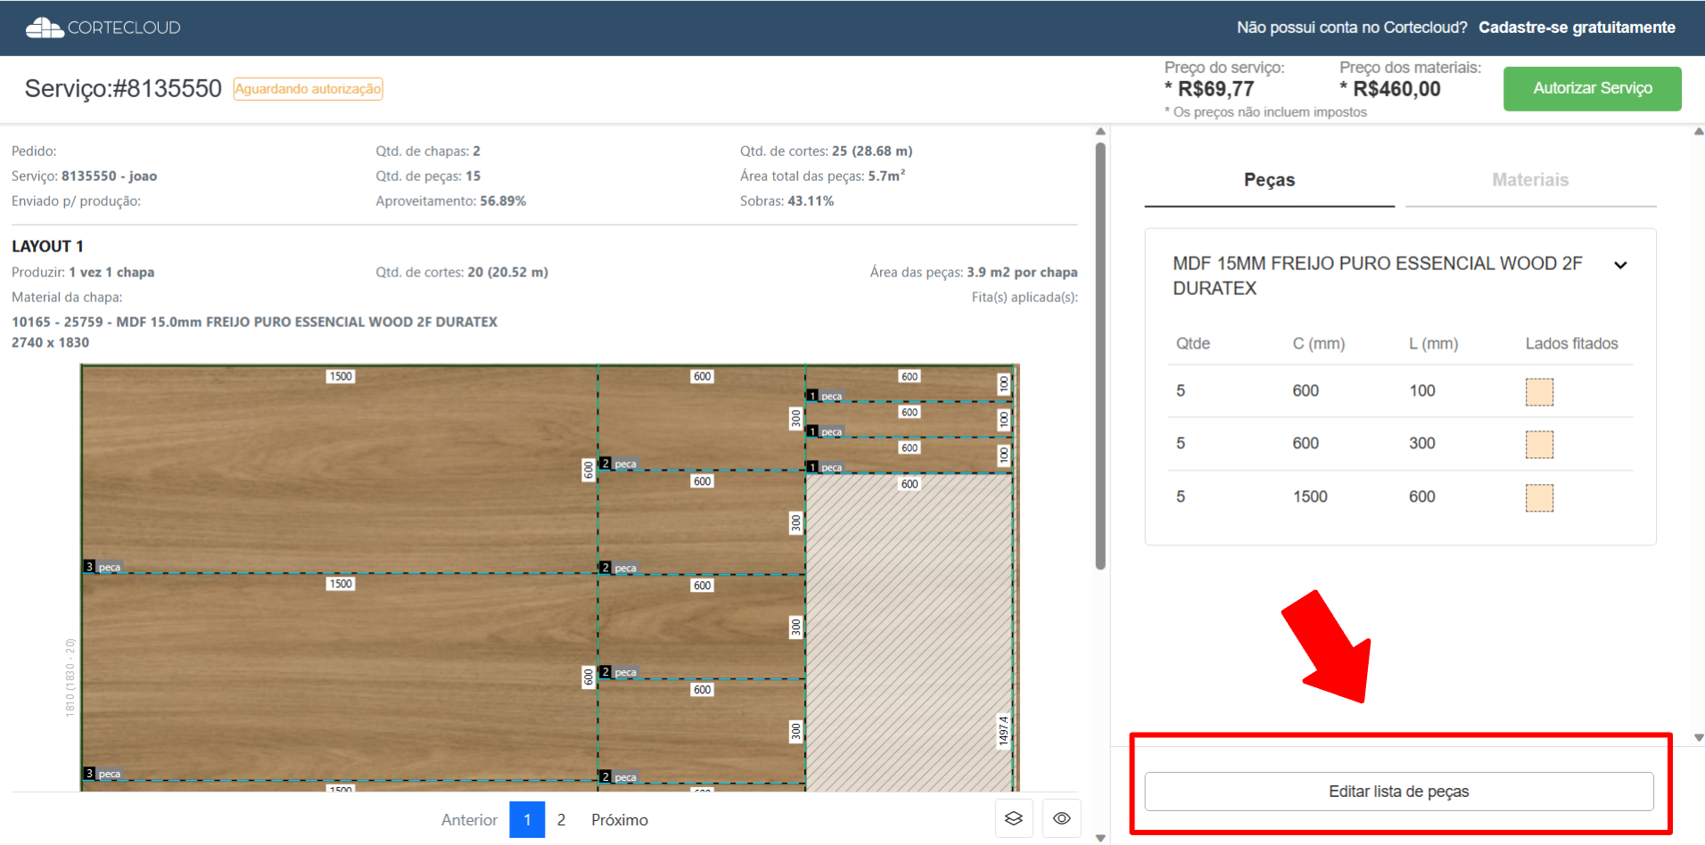Click the hatched leftover area of the sheet
Viewport: 1705px width, 845px height.
point(909,633)
